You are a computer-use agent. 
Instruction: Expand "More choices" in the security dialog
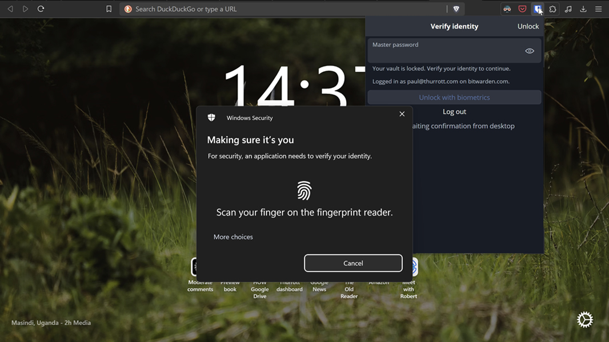coord(233,237)
